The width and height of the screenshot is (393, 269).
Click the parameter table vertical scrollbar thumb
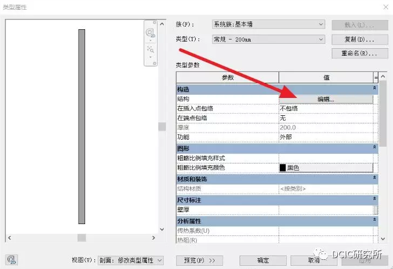[x=383, y=114]
